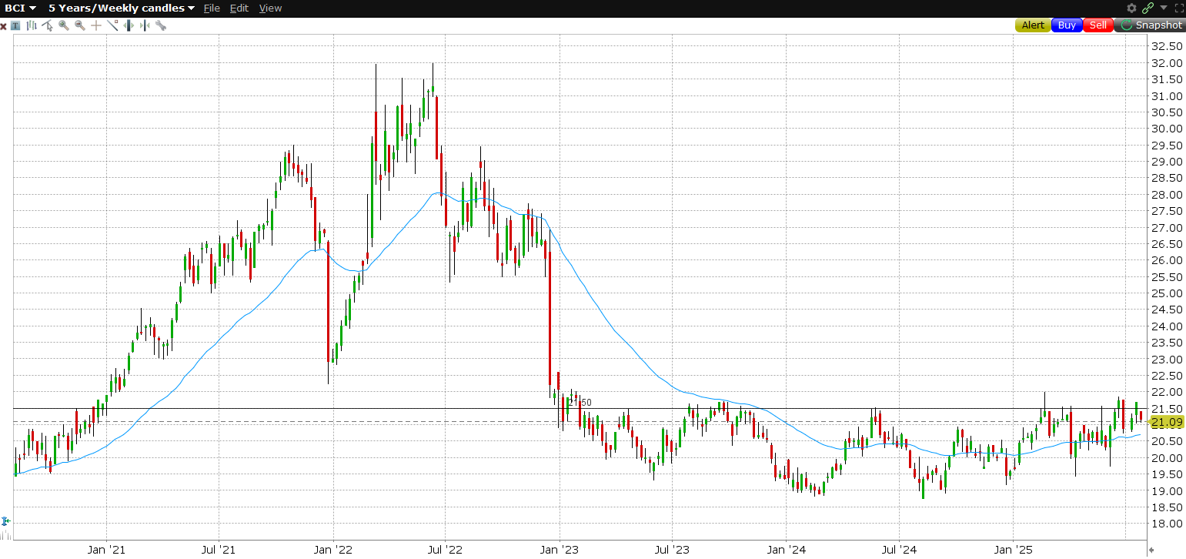Viewport: 1186px width, 559px height.
Task: Click the Jul '21 date label
Action: 219,550
